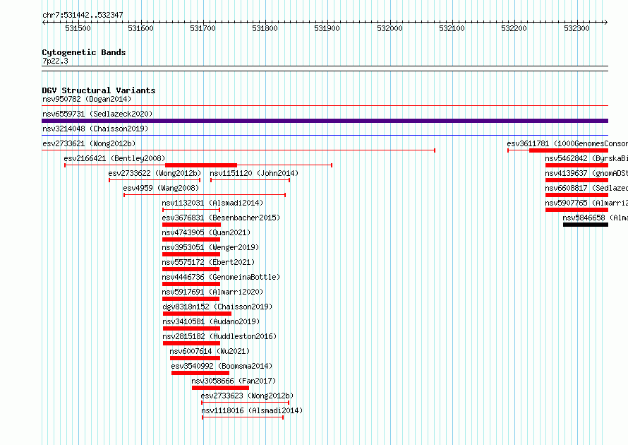Click the nsv6559731 (Sedlazeck2020) purple variant bar
Image resolution: width=628 pixels, height=445 pixels.
pyautogui.click(x=325, y=121)
